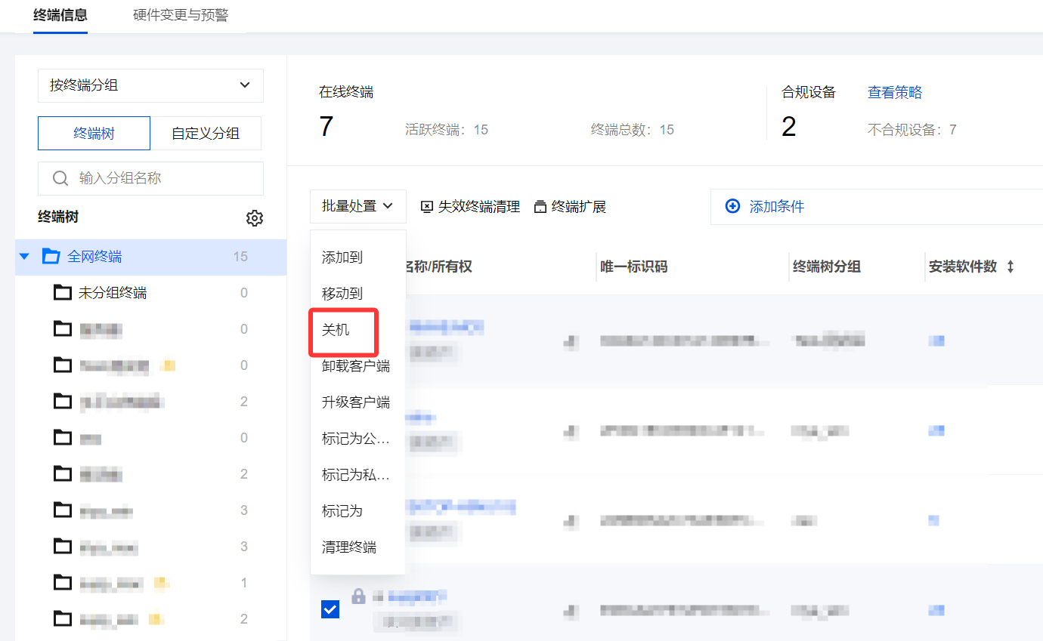Select 卸载客户端 in the batch menu
The width and height of the screenshot is (1043, 641).
click(x=356, y=366)
